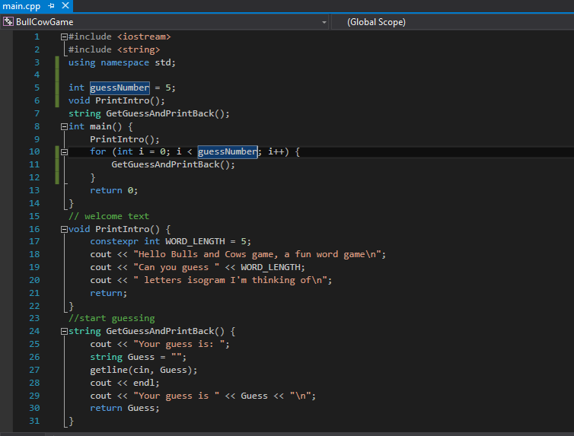Image resolution: width=574 pixels, height=436 pixels.
Task: Open the BullCowGame project dropdown
Action: coord(324,22)
